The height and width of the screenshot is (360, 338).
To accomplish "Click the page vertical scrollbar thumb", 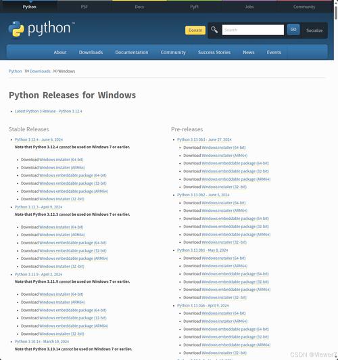I will (x=336, y=12).
